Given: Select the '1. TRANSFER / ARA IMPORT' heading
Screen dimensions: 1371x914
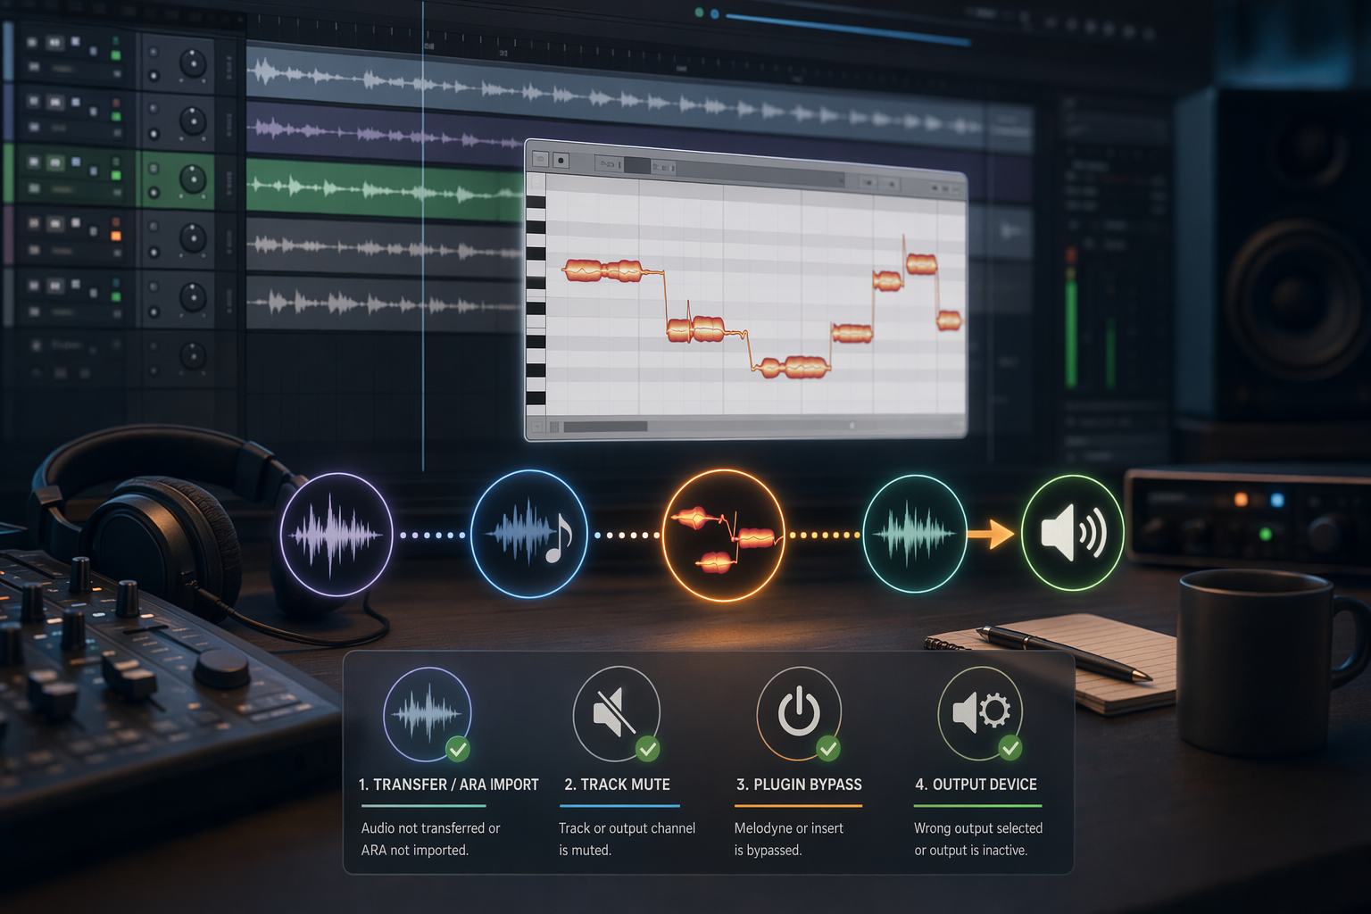Looking at the screenshot, I should click(448, 785).
